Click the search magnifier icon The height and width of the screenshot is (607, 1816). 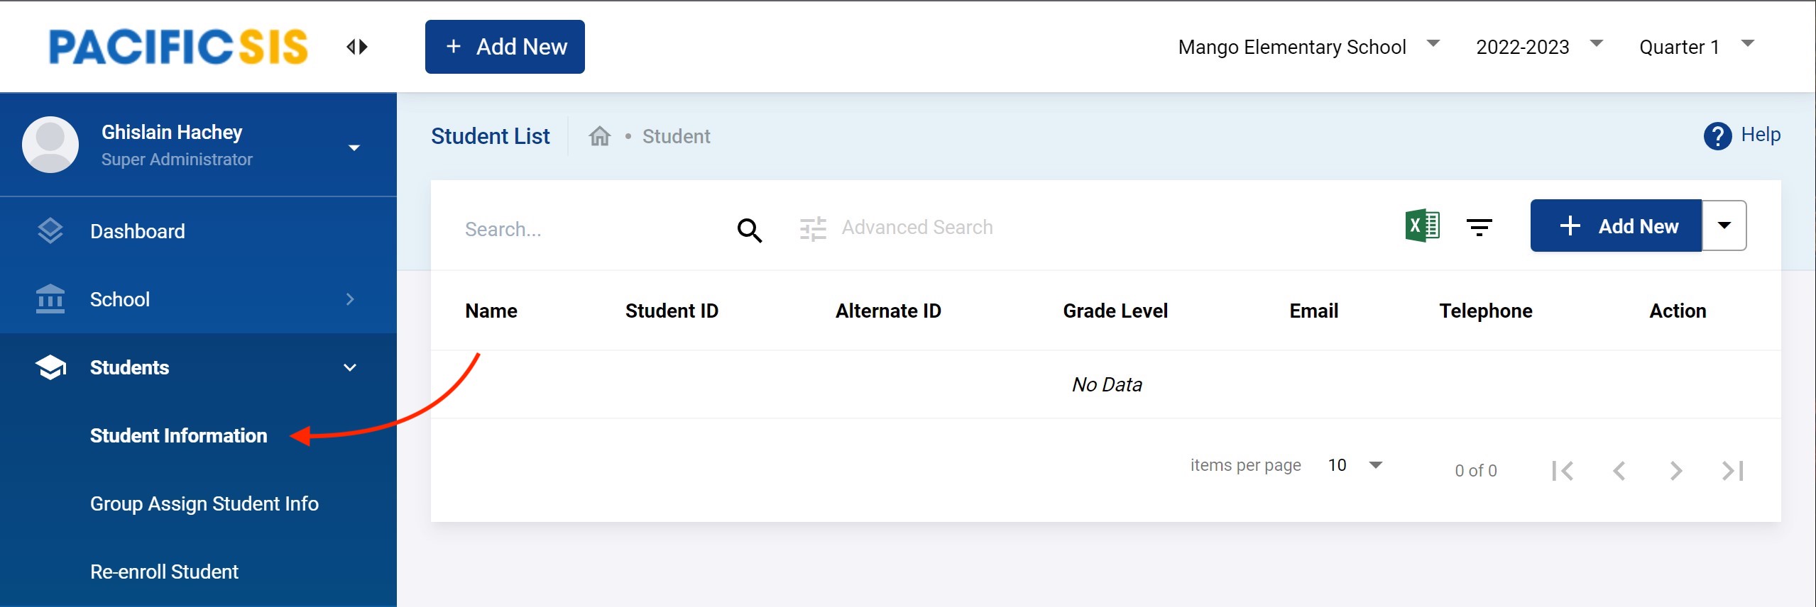[x=749, y=230]
